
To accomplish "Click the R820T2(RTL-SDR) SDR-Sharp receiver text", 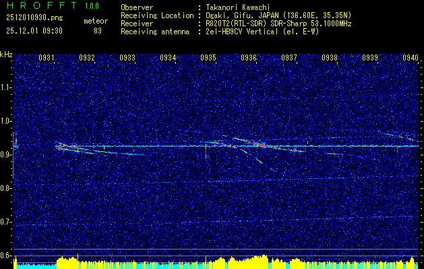I will (x=279, y=24).
